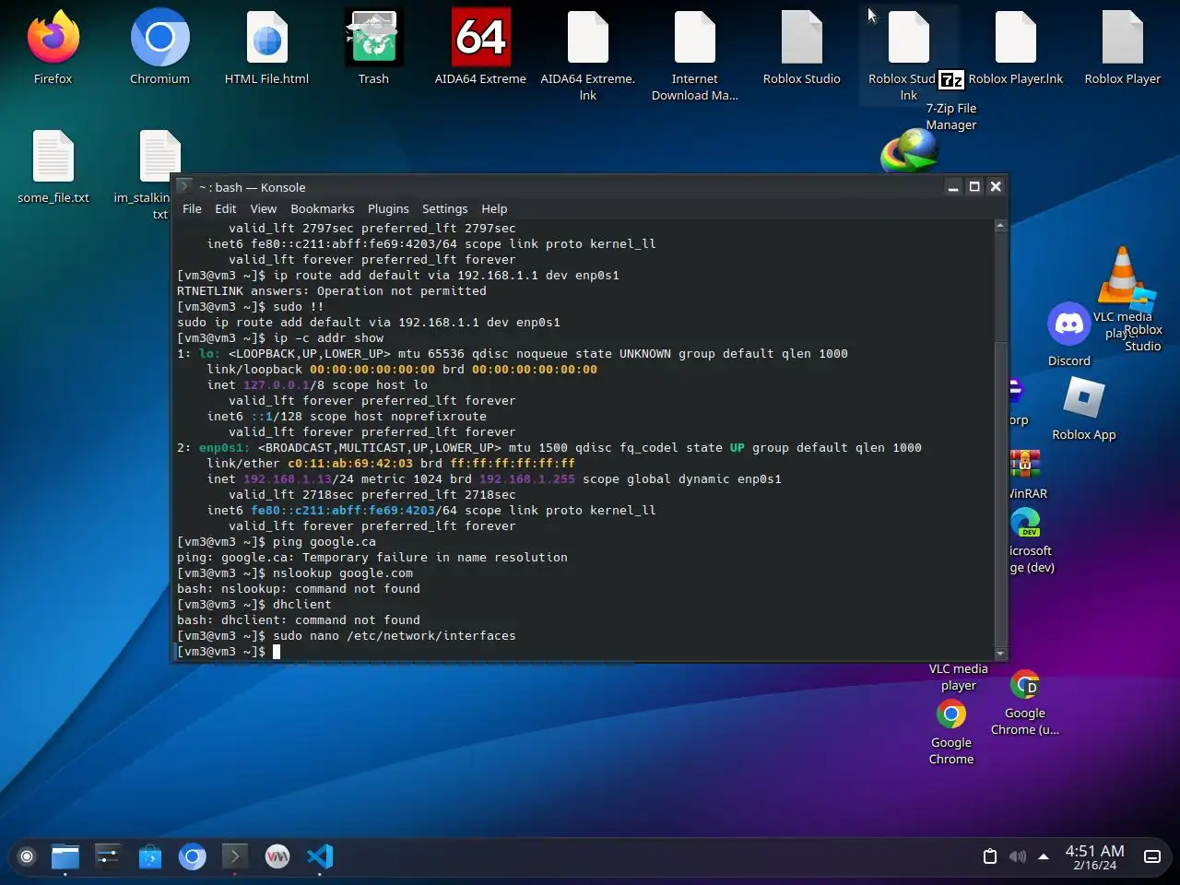This screenshot has height=885, width=1180.
Task: Open the Roblox App desktop icon
Action: pyautogui.click(x=1083, y=399)
